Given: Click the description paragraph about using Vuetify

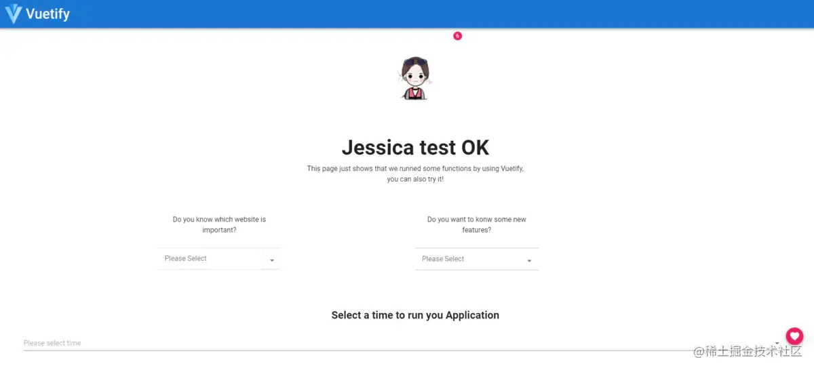Looking at the screenshot, I should tap(415, 173).
